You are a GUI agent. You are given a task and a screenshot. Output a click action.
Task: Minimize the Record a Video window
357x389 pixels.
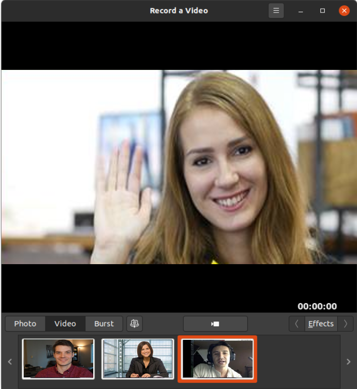click(x=300, y=11)
